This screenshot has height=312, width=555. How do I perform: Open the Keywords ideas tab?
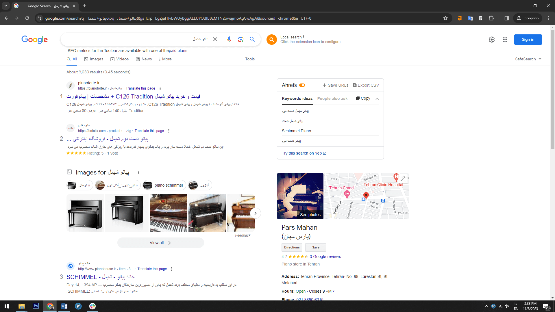tap(297, 99)
